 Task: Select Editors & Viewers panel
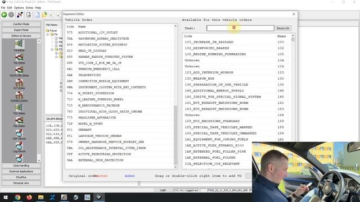click(x=21, y=36)
